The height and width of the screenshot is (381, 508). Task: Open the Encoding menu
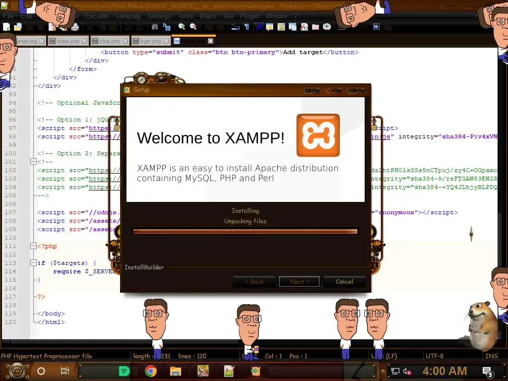(x=97, y=16)
